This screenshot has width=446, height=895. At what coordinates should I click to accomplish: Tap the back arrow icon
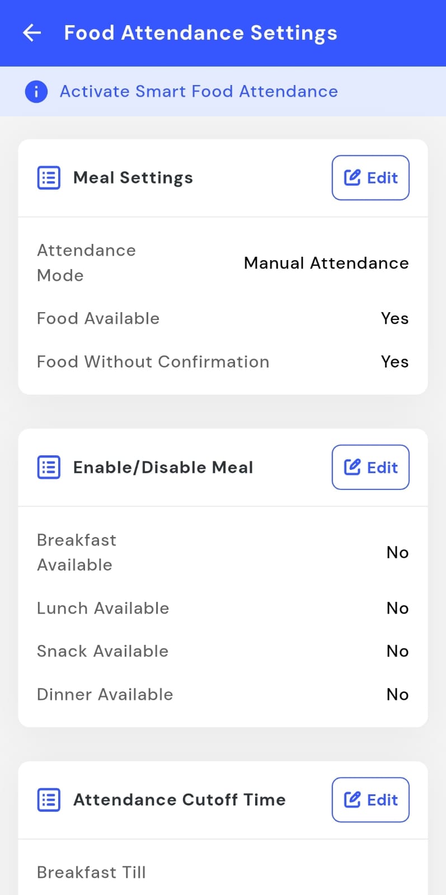(x=32, y=33)
